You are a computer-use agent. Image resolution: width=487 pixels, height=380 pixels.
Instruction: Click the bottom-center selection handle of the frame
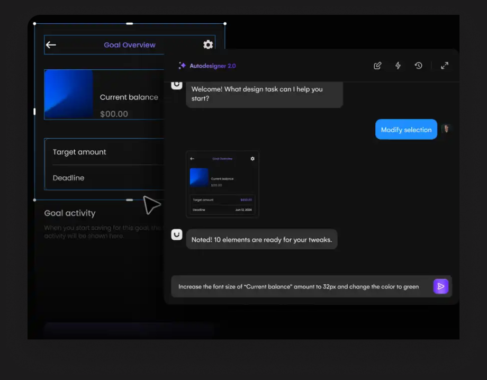pyautogui.click(x=130, y=200)
